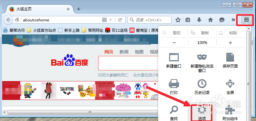Minimize the Firefox window
256x121 pixels.
227,5
